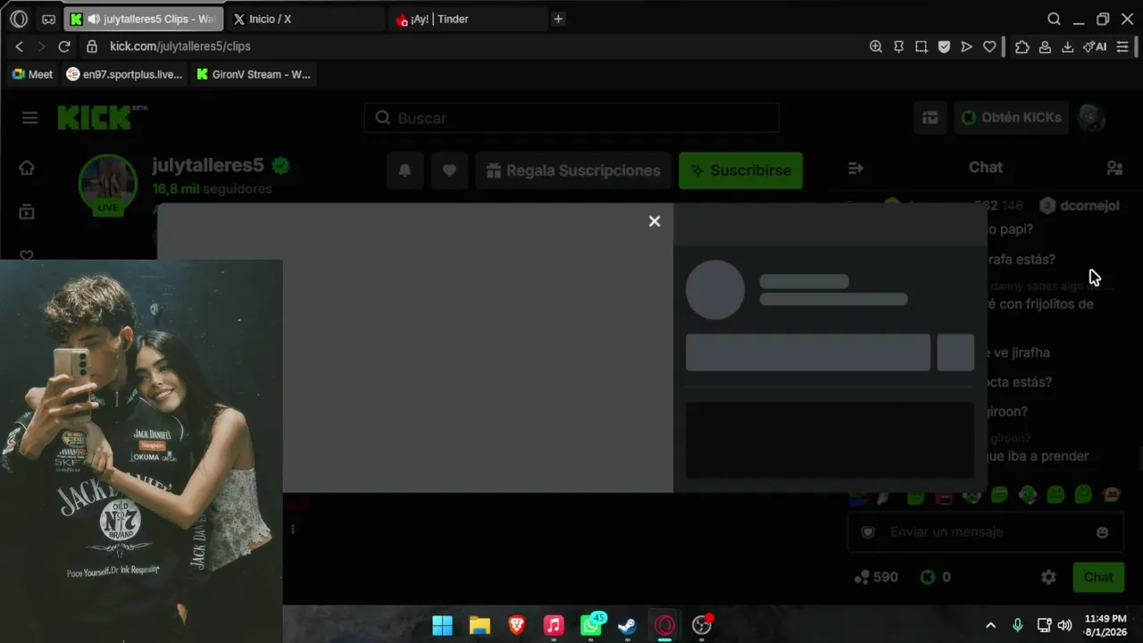Open a new browser tab
This screenshot has height=643, width=1143.
[558, 19]
